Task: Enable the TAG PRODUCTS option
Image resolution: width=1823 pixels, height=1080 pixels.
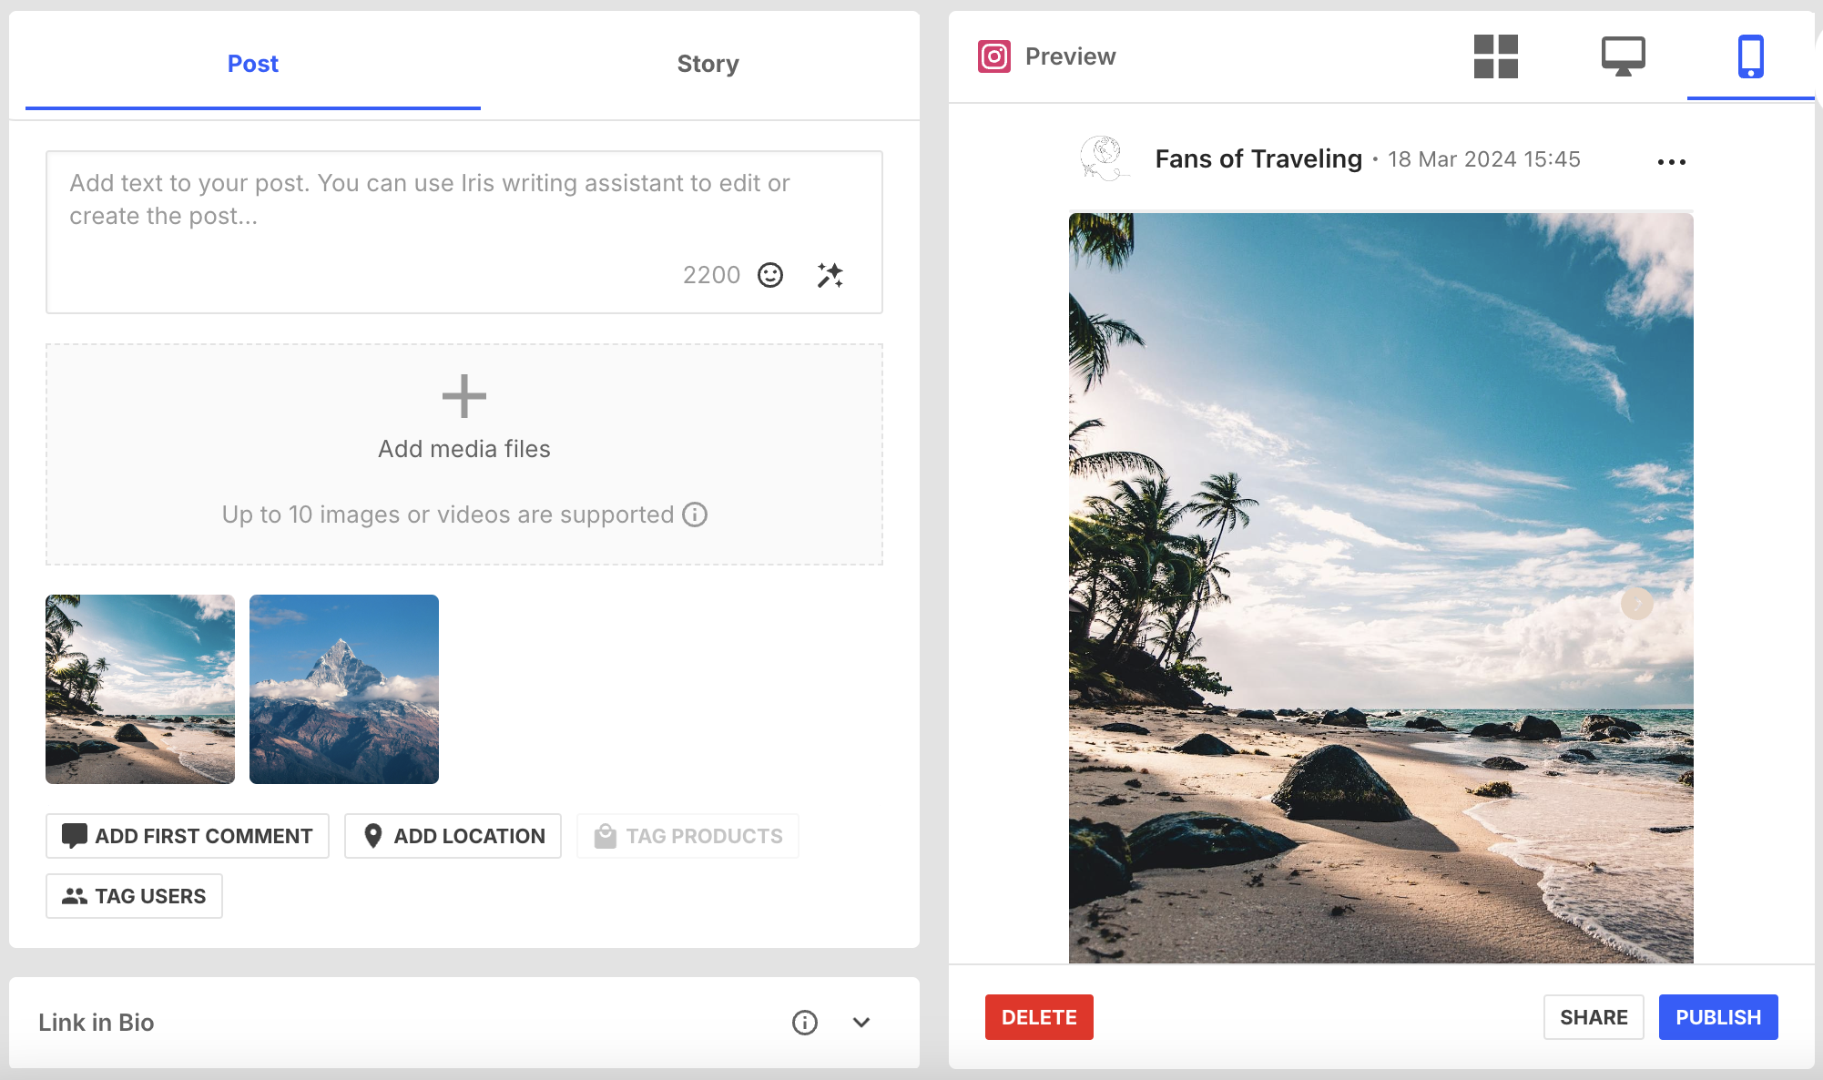Action: pos(687,836)
